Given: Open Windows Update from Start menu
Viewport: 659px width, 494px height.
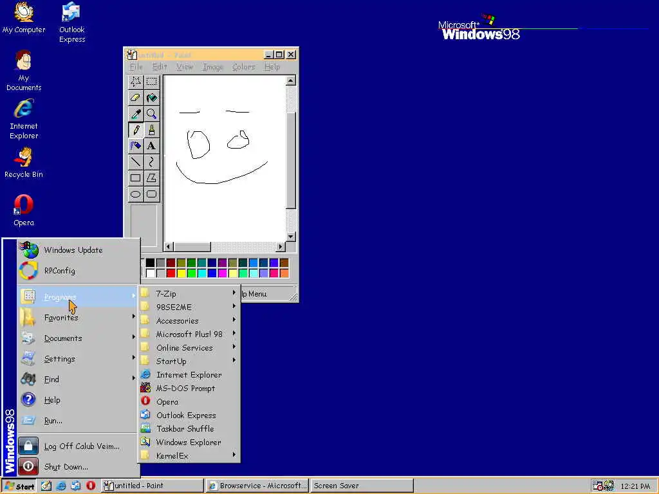Looking at the screenshot, I should (x=78, y=250).
